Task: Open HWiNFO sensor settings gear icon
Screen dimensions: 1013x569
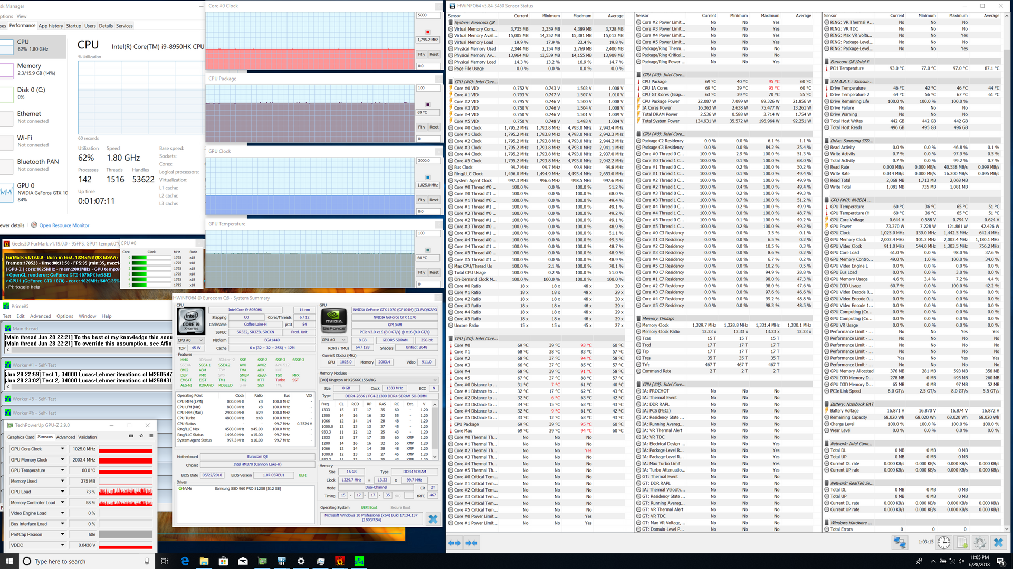Action: pos(980,543)
